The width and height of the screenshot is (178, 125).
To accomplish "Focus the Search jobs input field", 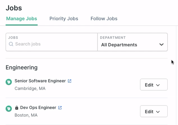I will pos(52,42).
